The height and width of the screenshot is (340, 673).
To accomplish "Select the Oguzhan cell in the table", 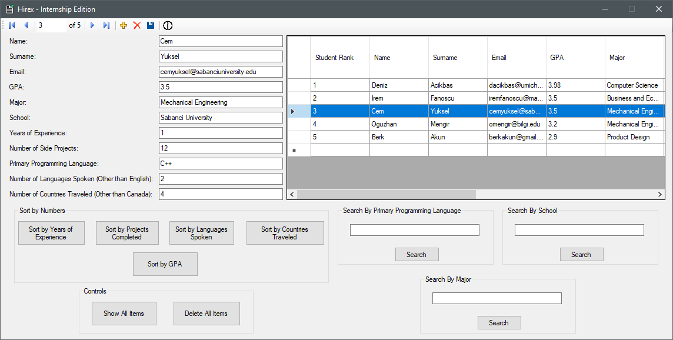I will coord(399,124).
